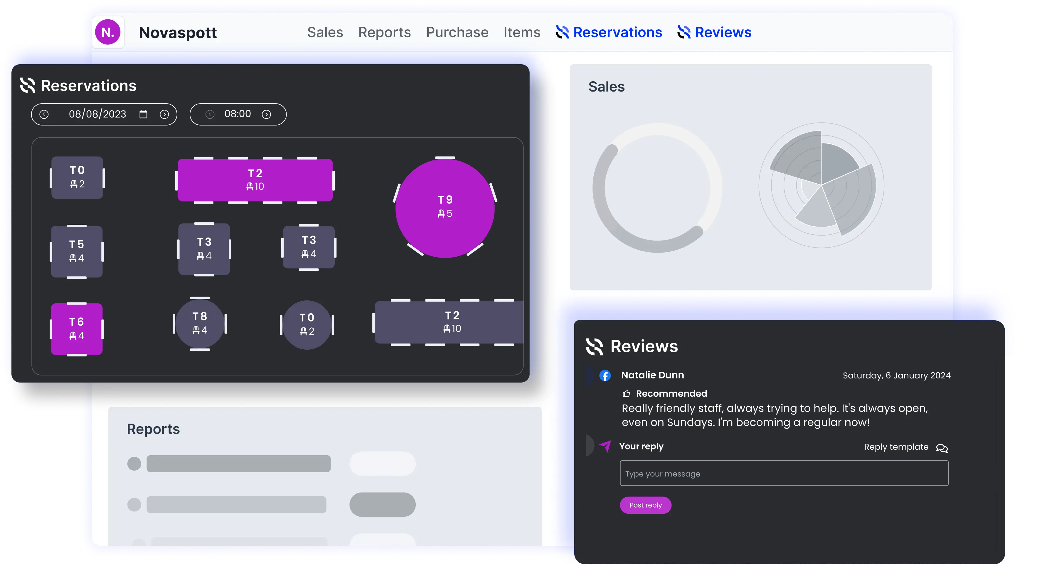1047x570 pixels.
Task: Switch to the Items section
Action: 521,33
